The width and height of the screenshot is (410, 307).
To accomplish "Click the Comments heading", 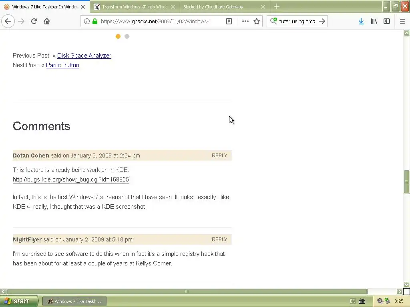I will (x=42, y=126).
